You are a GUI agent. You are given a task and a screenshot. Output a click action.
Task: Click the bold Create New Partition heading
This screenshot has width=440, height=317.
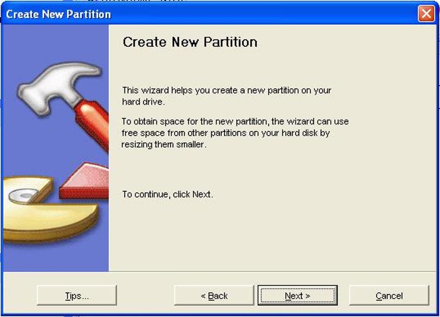(190, 42)
